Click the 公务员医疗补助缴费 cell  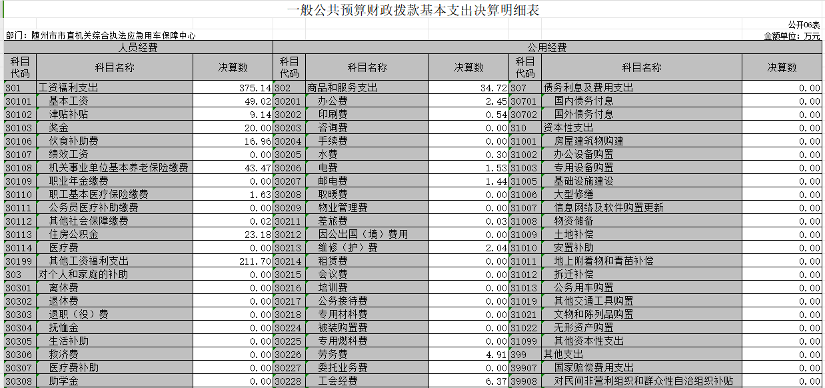click(x=115, y=207)
